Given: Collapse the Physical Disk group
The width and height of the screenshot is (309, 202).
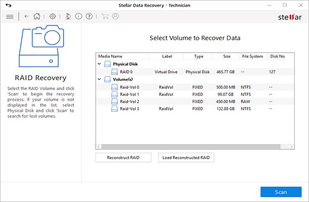Looking at the screenshot, I should tap(99, 64).
